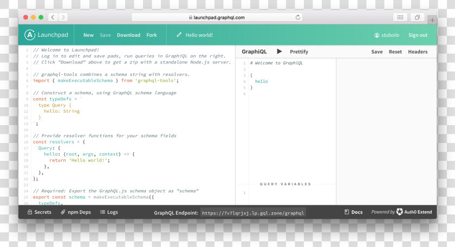Show the Logs panel
Image resolution: width=455 pixels, height=247 pixels.
[112, 212]
